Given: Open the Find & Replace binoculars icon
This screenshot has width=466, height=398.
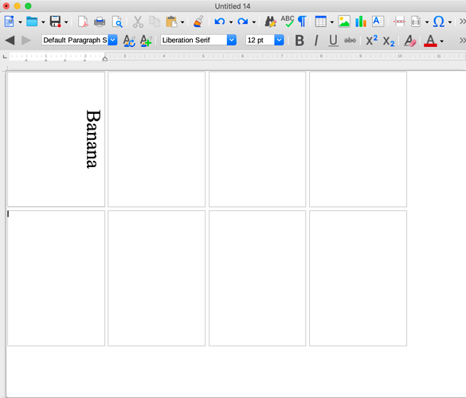Looking at the screenshot, I should pos(271,21).
